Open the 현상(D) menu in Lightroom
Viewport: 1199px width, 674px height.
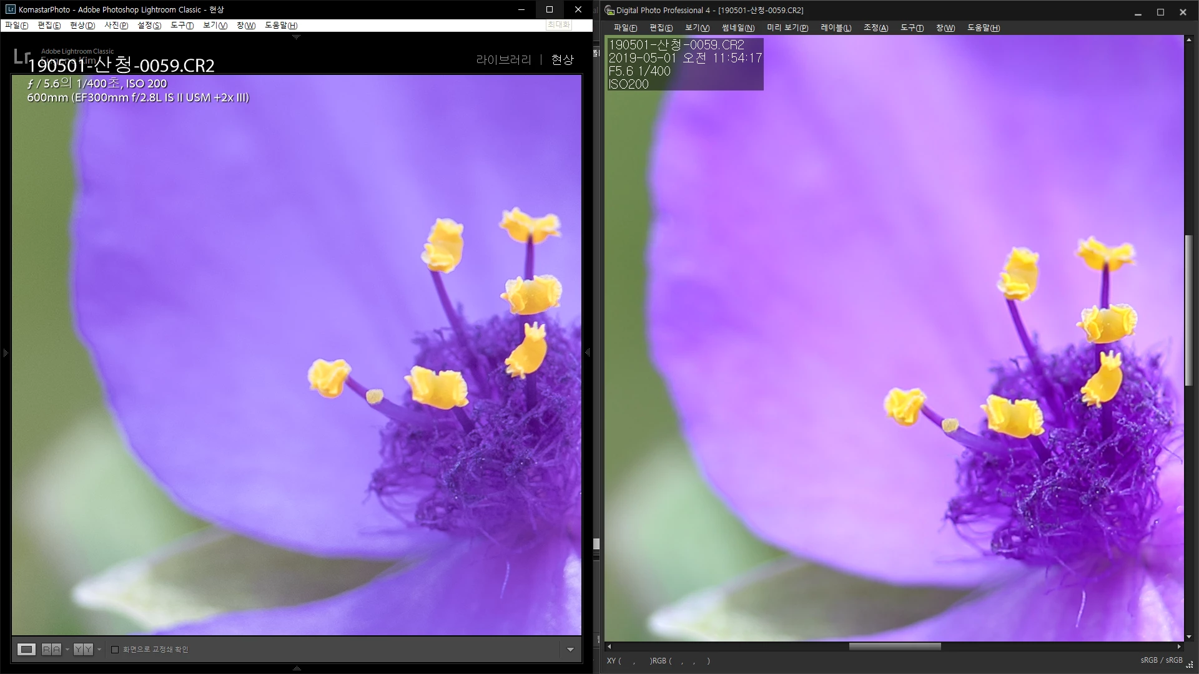click(82, 26)
